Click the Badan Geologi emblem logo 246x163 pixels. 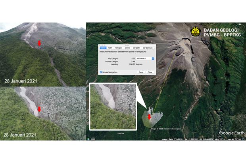(195, 32)
